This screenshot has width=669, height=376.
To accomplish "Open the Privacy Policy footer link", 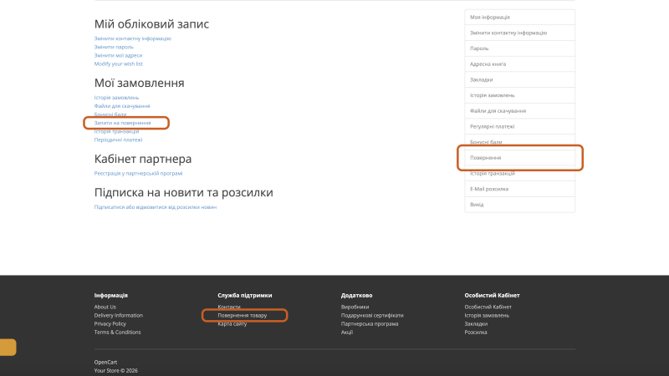I will click(110, 324).
